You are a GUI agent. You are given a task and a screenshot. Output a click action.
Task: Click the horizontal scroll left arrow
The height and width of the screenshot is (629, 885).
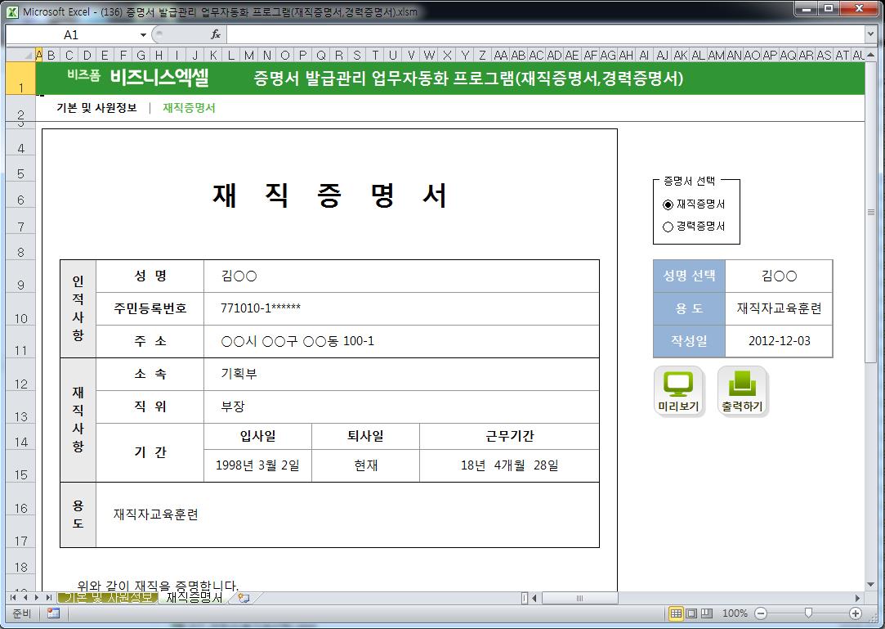pyautogui.click(x=534, y=598)
